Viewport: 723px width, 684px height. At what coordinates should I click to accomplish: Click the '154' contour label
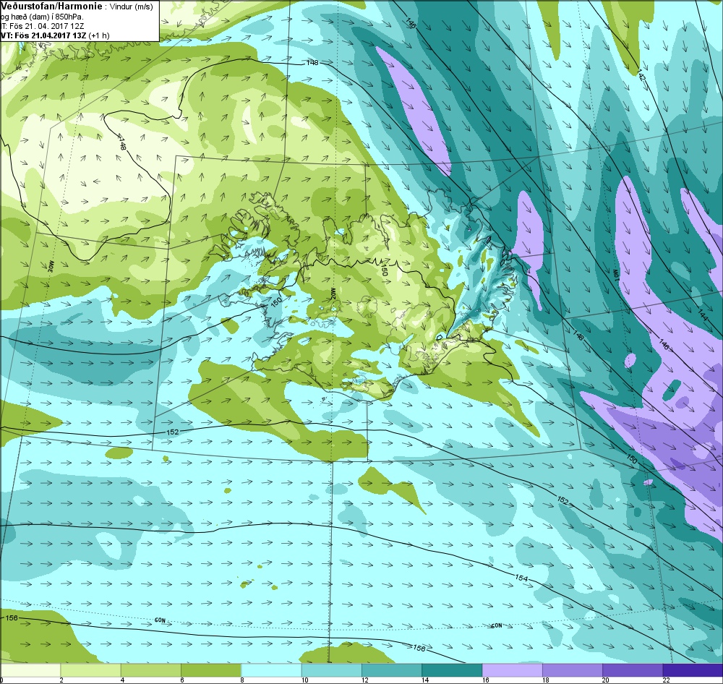tap(521, 577)
